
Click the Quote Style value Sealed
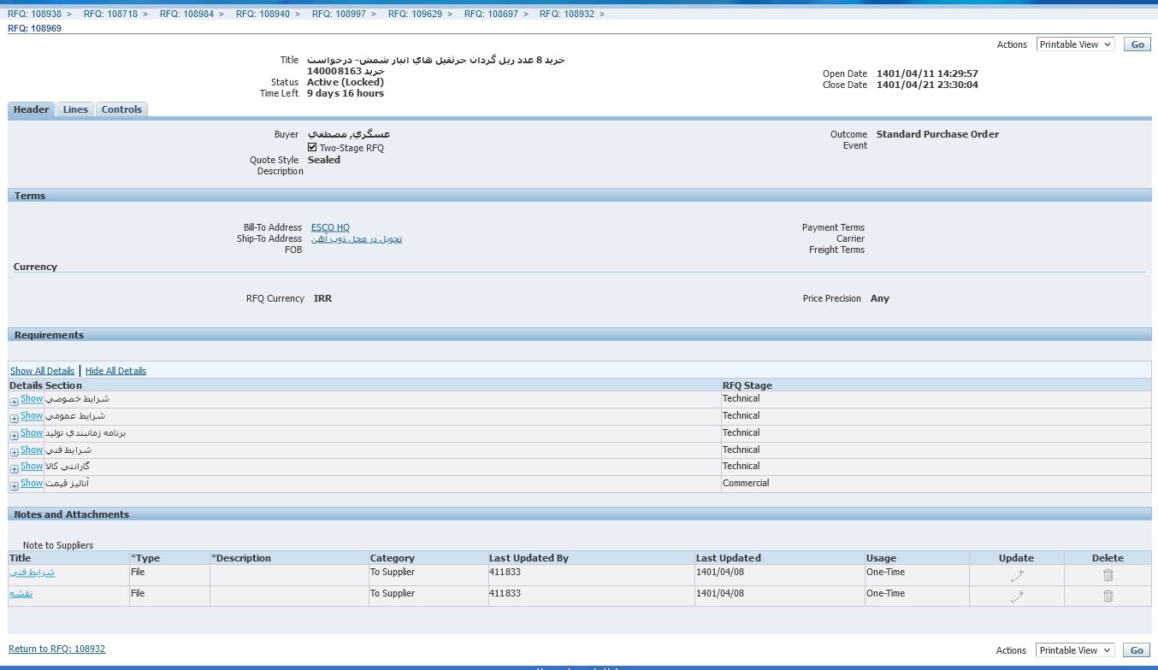point(324,160)
